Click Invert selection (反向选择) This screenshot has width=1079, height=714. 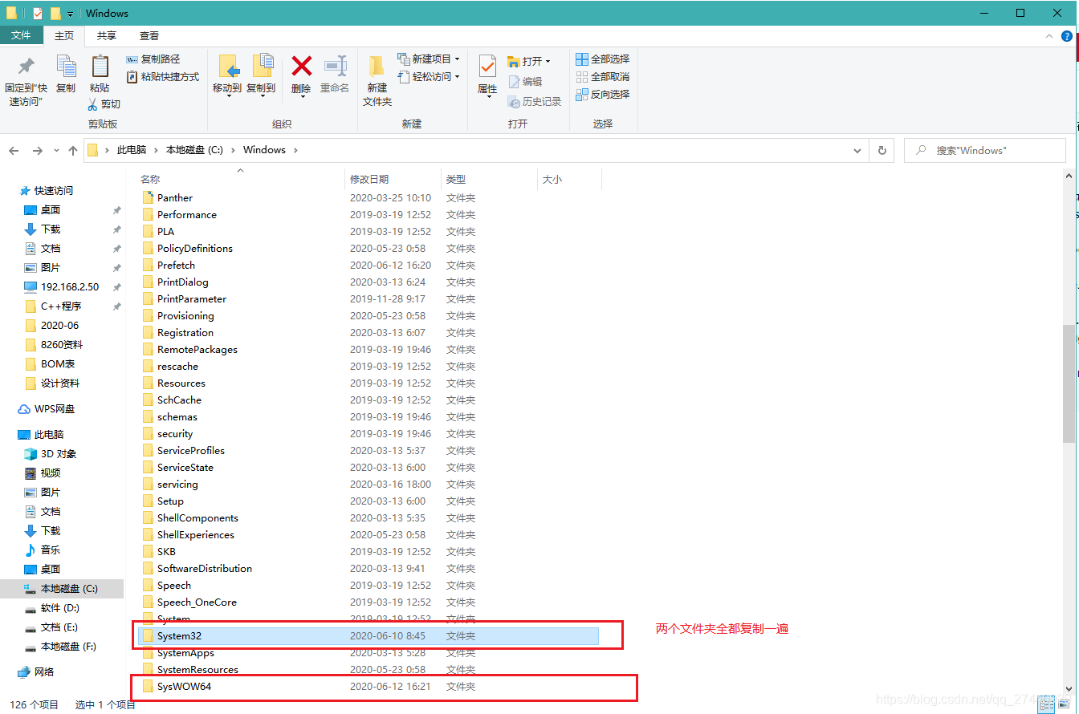pyautogui.click(x=603, y=95)
